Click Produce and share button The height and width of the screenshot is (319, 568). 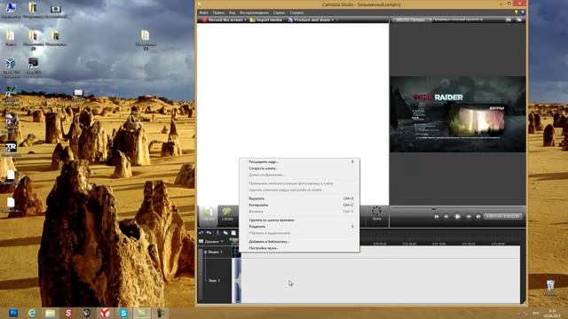click(x=310, y=19)
